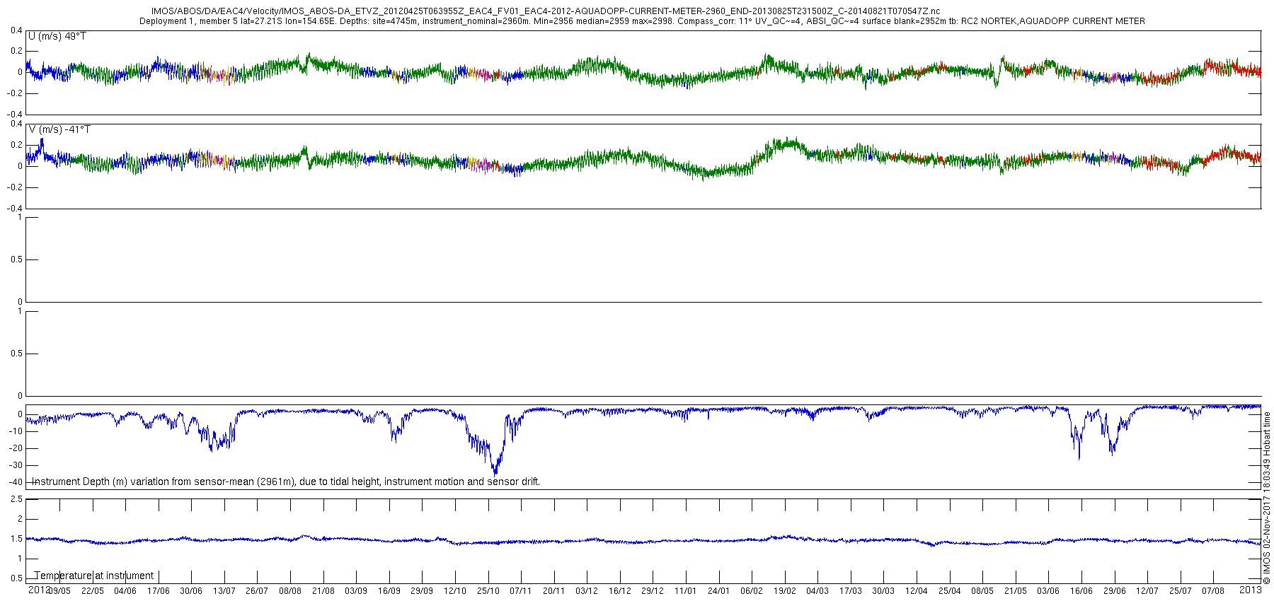Select the '30/06' date tick label
The width and height of the screenshot is (1274, 601).
click(x=191, y=591)
